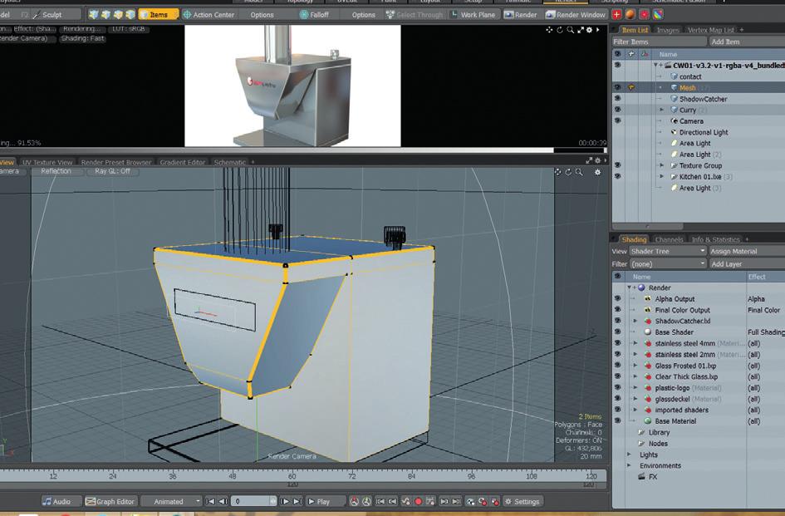Open the Graph Editor

[110, 501]
